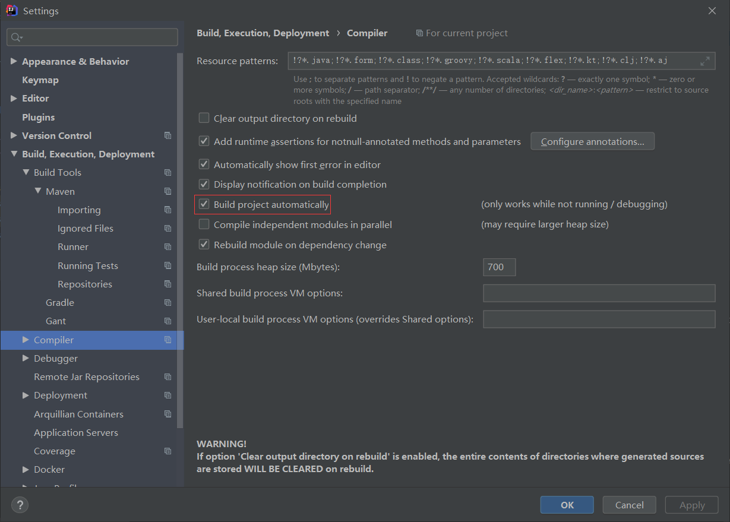The height and width of the screenshot is (522, 730).
Task: Apply the current settings changes
Action: pos(691,504)
